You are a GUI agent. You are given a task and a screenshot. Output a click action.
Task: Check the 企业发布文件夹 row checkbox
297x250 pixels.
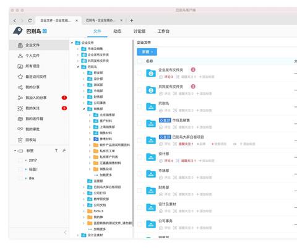pos(140,73)
